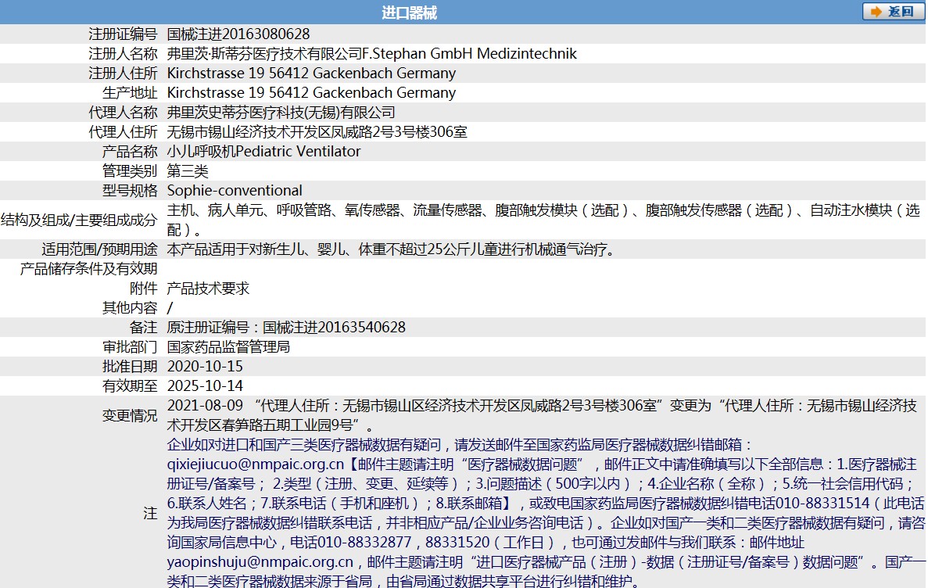Click phone number 010-88332877 in note
This screenshot has height=588, width=928.
364,543
